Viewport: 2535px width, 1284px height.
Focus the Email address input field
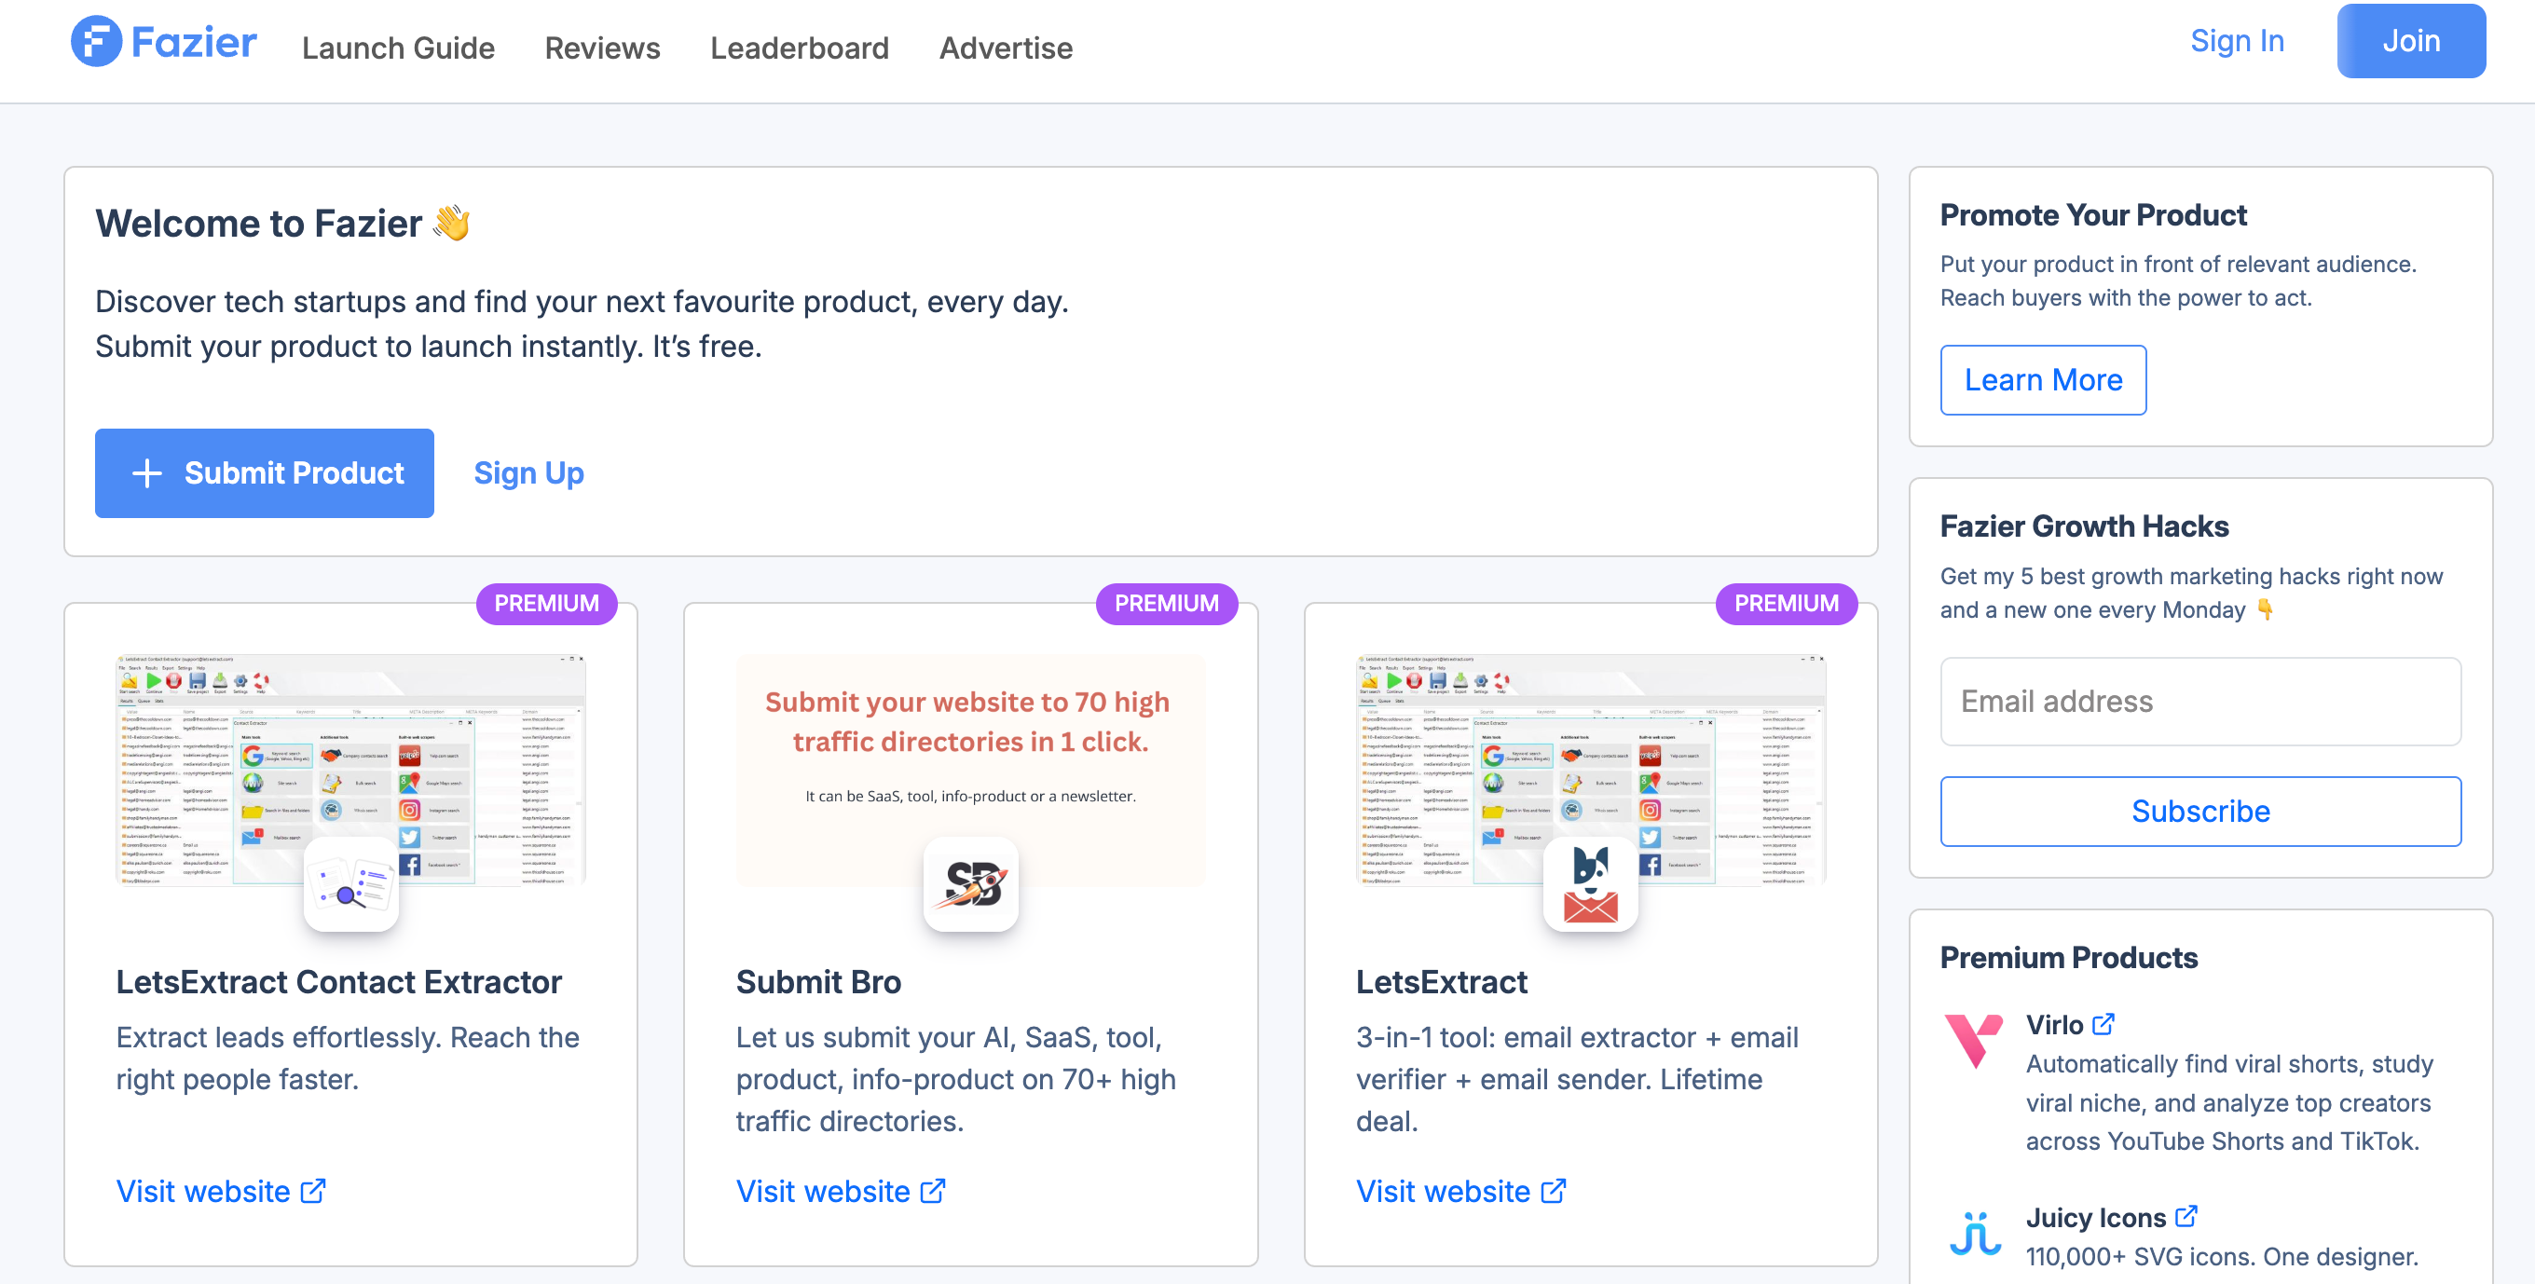(2199, 702)
